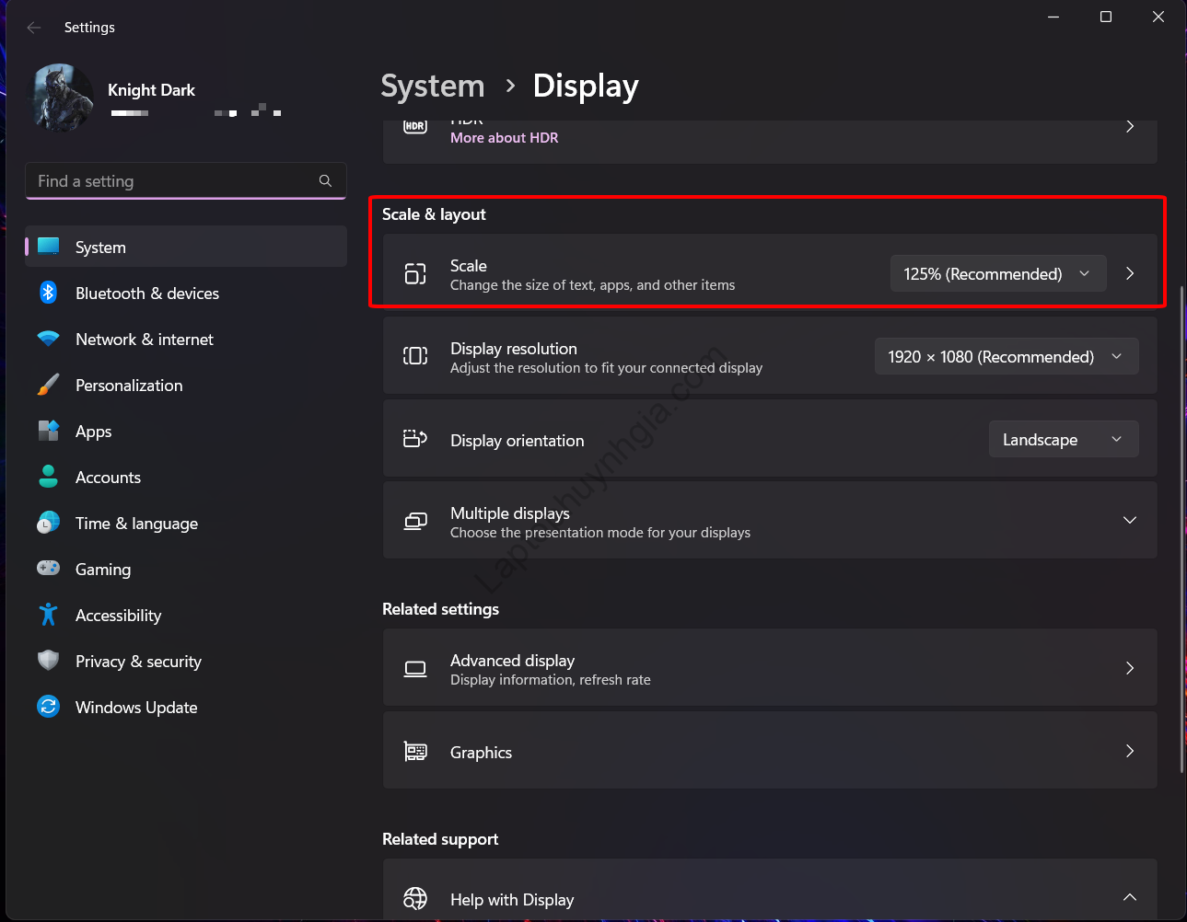
Task: Click the Scale icon
Action: [415, 273]
